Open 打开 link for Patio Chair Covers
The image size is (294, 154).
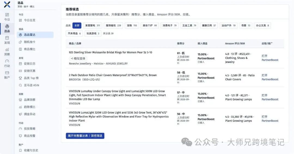(264, 75)
